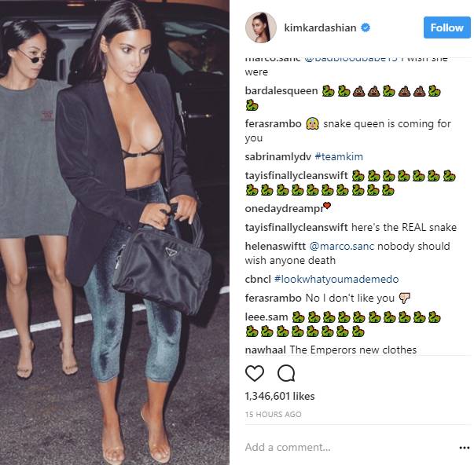The width and height of the screenshot is (474, 465).
Task: Open leee.sam's profile
Action: click(x=266, y=317)
